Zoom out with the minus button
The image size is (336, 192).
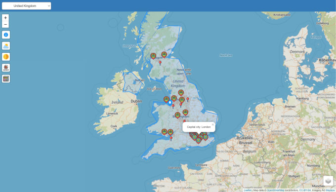click(5, 25)
